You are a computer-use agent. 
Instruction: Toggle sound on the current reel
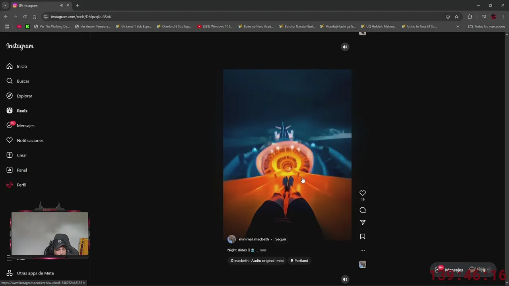pyautogui.click(x=345, y=47)
